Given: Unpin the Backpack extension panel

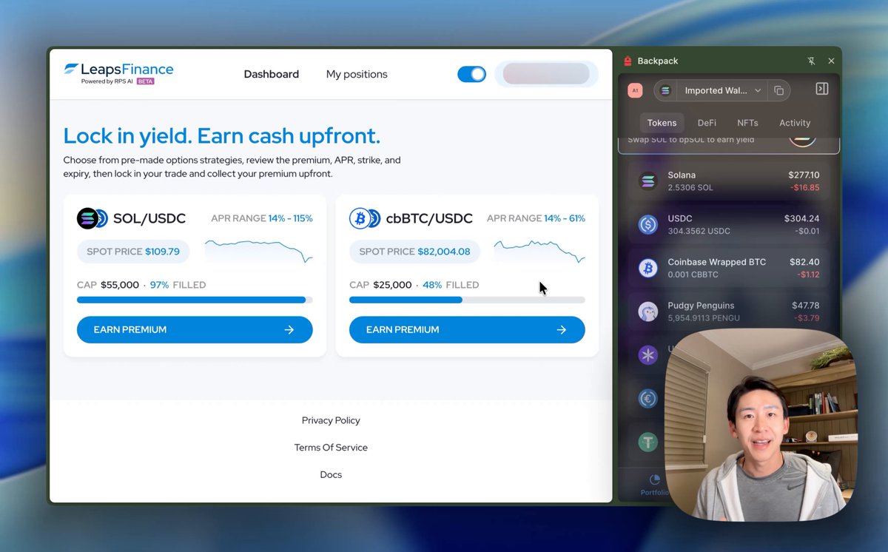Looking at the screenshot, I should (811, 61).
